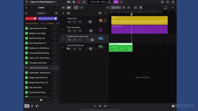The height and width of the screenshot is (111, 198).
Task: Select the Epic Pop Piano loop
Action: (x=41, y=88)
